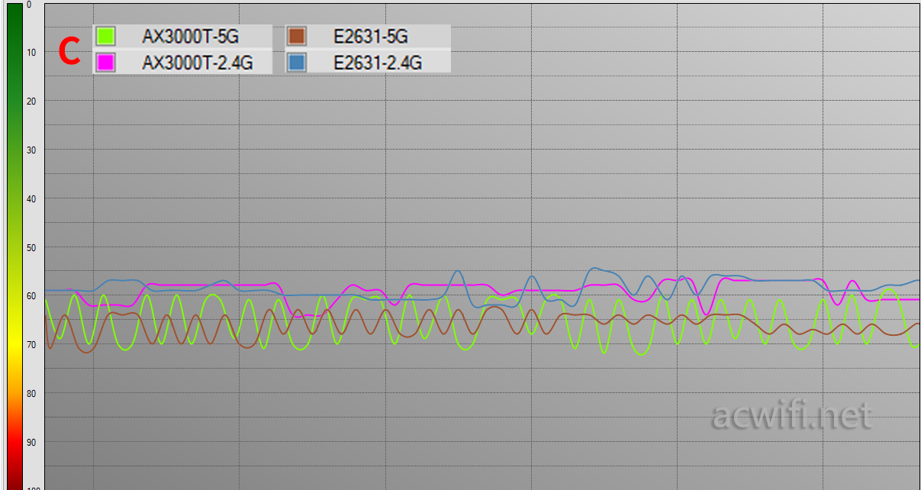Image resolution: width=921 pixels, height=490 pixels.
Task: Click the brown E2631-5G legend swatch
Action: click(x=297, y=36)
